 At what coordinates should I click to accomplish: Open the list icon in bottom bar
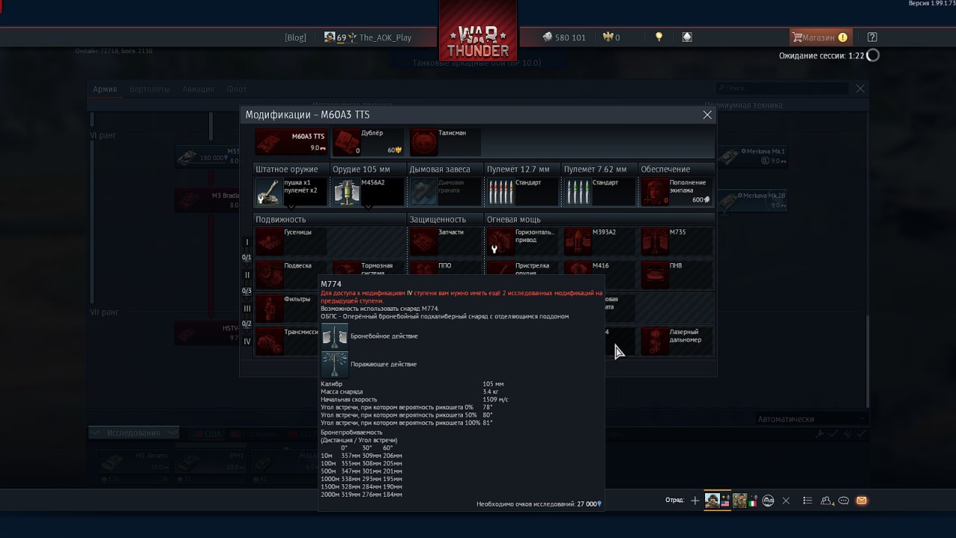(807, 501)
